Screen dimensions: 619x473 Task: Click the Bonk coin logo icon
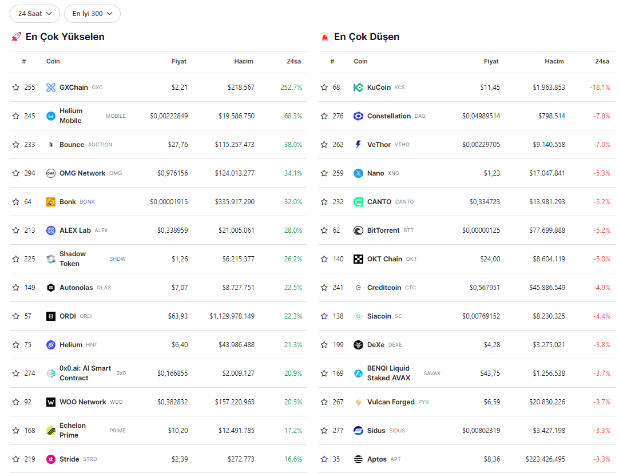[x=51, y=202]
